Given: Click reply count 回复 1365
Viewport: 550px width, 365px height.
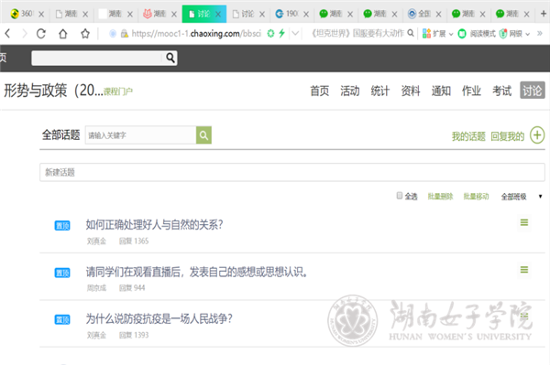Looking at the screenshot, I should click(x=134, y=242).
